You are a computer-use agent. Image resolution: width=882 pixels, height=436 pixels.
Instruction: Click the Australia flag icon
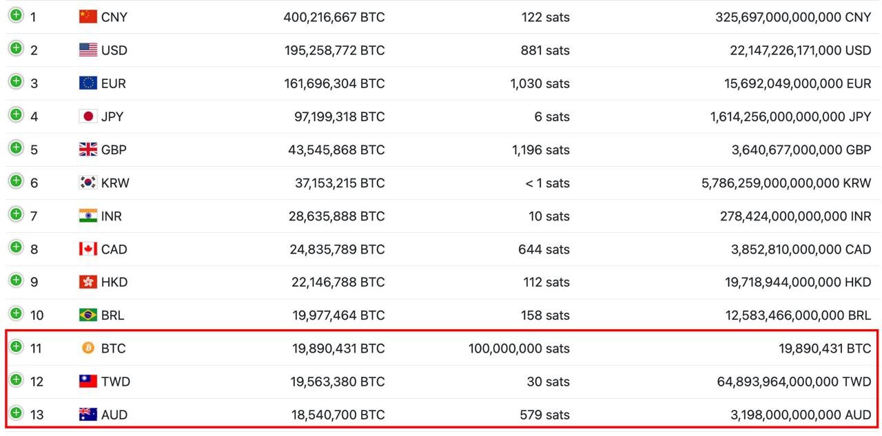88,414
